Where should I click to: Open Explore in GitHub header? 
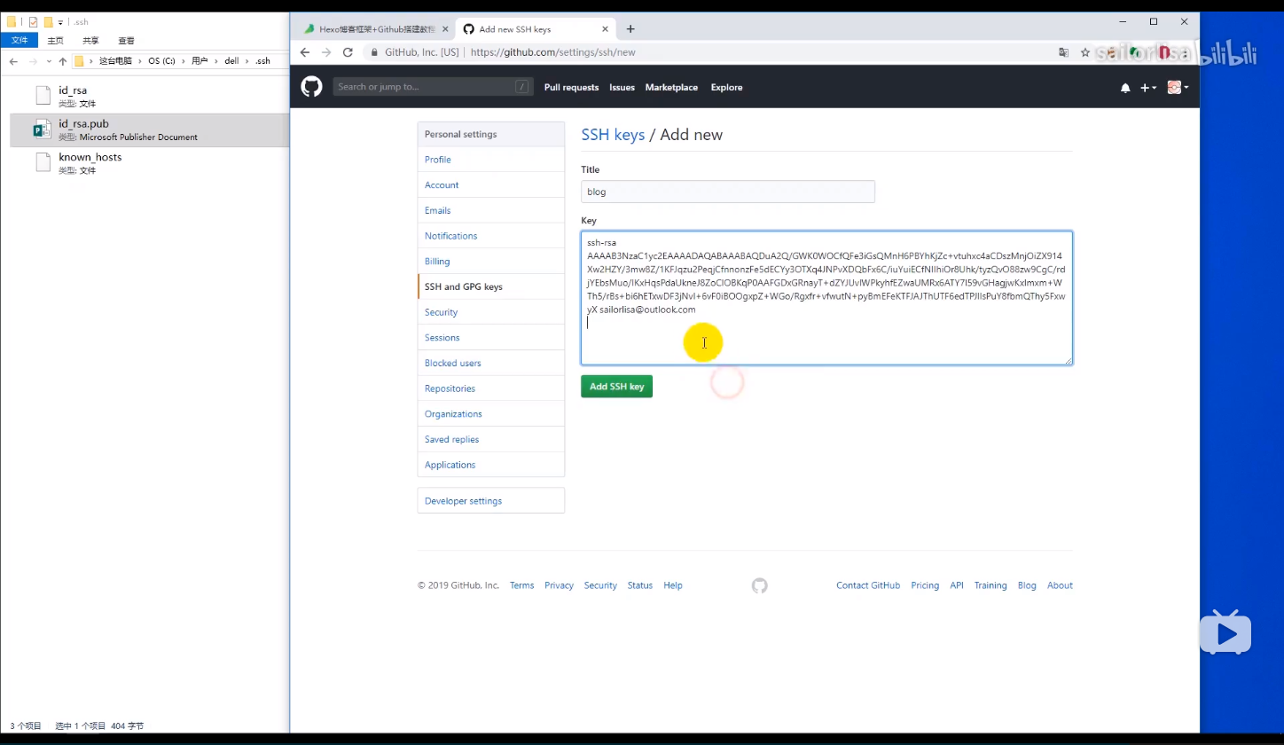(726, 87)
